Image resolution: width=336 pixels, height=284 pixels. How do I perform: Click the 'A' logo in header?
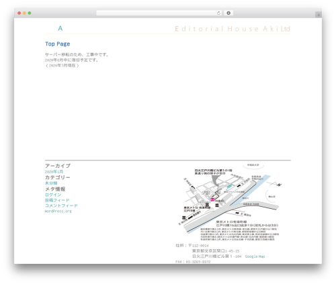click(60, 28)
